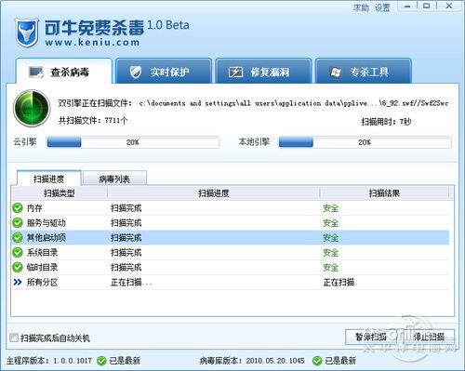Click the monitor icon on 查杀病毒 tab
Screen dimensions: 465x371
click(36, 73)
